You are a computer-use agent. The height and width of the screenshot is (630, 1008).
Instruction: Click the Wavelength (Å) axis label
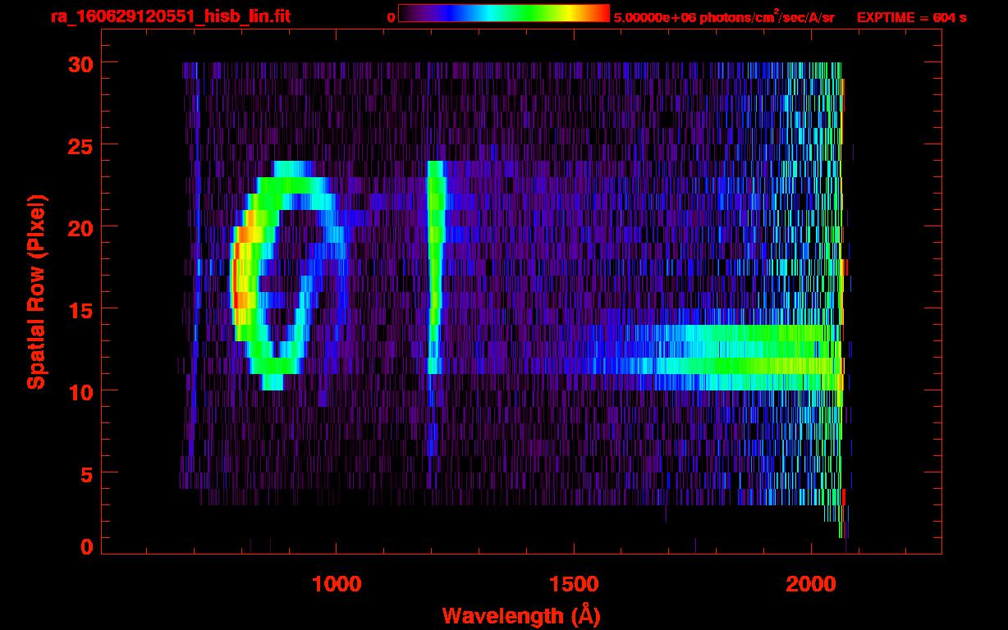(515, 615)
